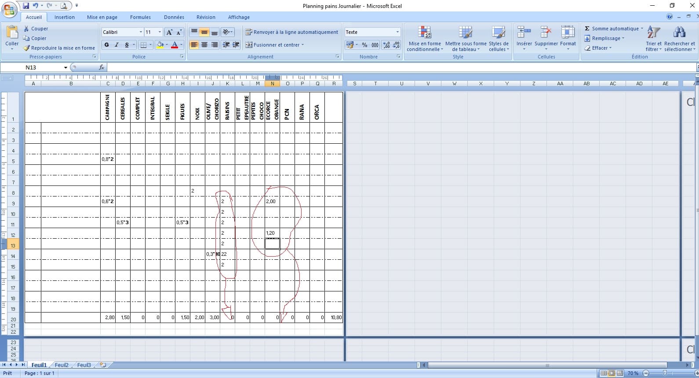
Task: Open Rechercher et sélectionner
Action: pos(680,39)
